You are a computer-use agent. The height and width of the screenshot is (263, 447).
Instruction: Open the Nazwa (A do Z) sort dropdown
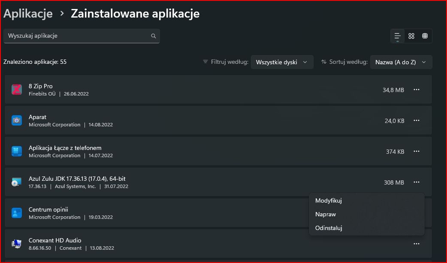click(x=401, y=62)
